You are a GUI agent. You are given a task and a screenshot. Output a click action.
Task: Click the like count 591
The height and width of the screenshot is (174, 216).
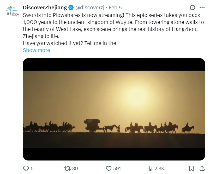coord(117,168)
